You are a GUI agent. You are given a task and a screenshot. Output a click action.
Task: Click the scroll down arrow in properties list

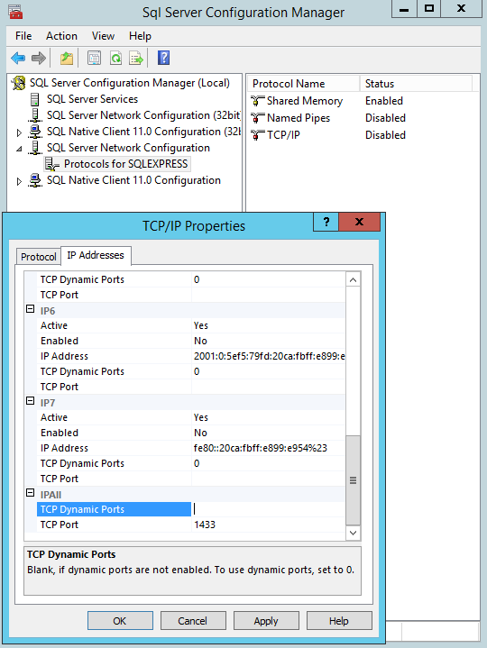click(x=353, y=533)
